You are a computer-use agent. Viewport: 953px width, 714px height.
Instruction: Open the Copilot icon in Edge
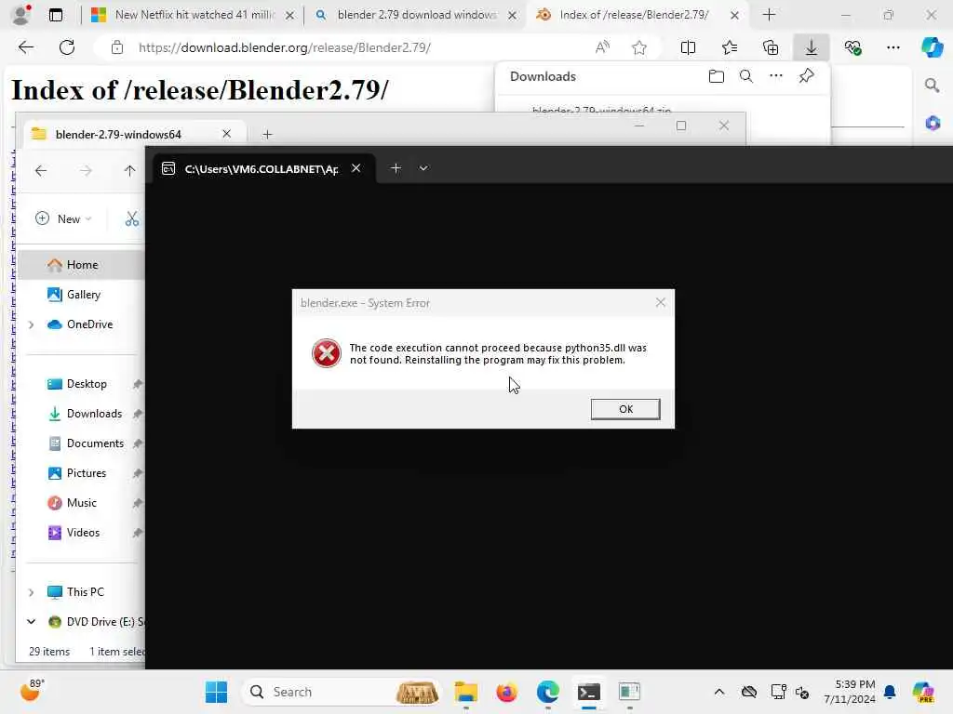pyautogui.click(x=932, y=47)
